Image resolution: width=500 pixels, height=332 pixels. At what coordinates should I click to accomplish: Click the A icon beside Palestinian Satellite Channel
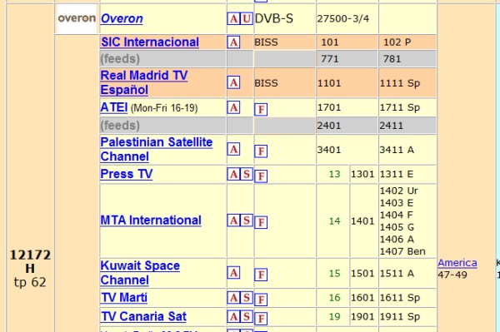coord(233,149)
